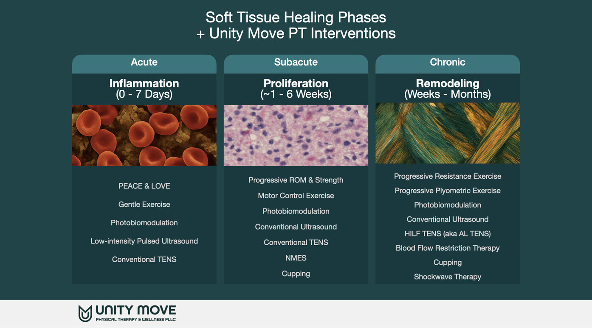592x332 pixels.
Task: Click HILF TENS (aka AL TENS)
Action: [447, 234]
